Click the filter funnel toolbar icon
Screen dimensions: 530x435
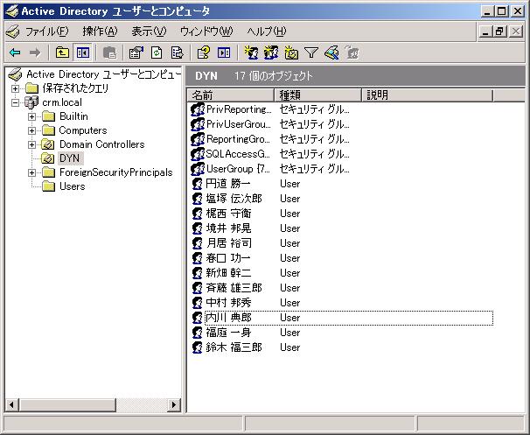[311, 53]
